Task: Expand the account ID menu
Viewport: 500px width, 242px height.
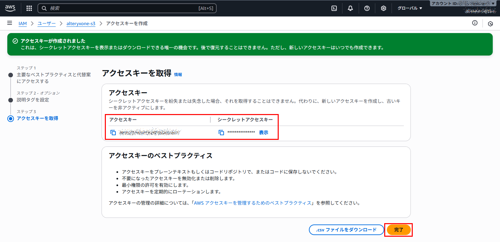Action: tap(464, 4)
